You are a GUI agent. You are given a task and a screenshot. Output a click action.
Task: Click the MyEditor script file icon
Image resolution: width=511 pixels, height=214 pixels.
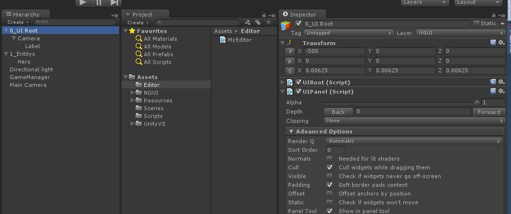(223, 40)
